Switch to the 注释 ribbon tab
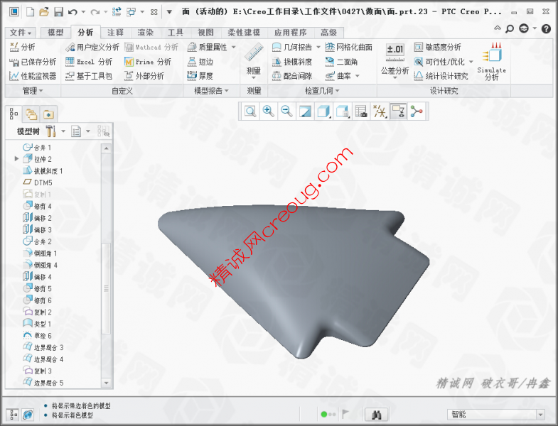 click(x=115, y=33)
